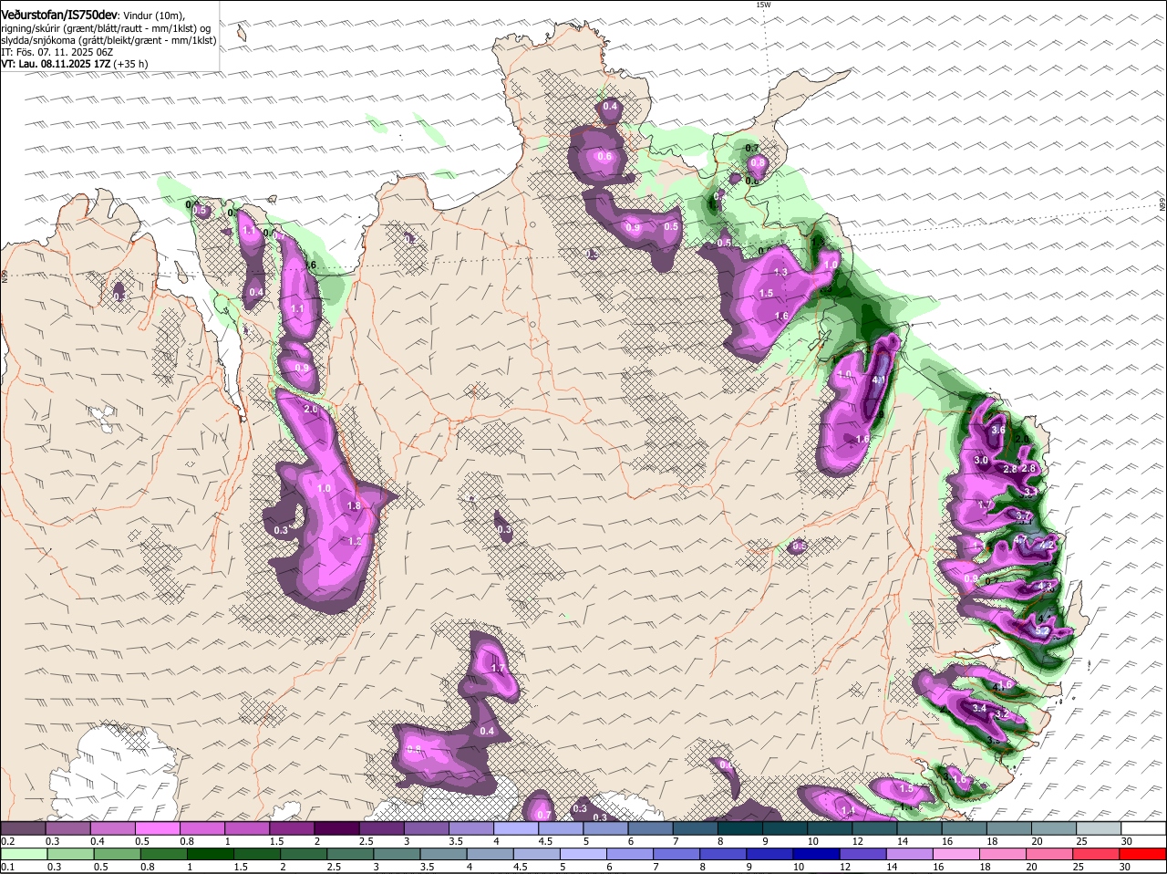Select upper legend swatch labeled 6
The width and height of the screenshot is (1167, 874).
[650, 828]
